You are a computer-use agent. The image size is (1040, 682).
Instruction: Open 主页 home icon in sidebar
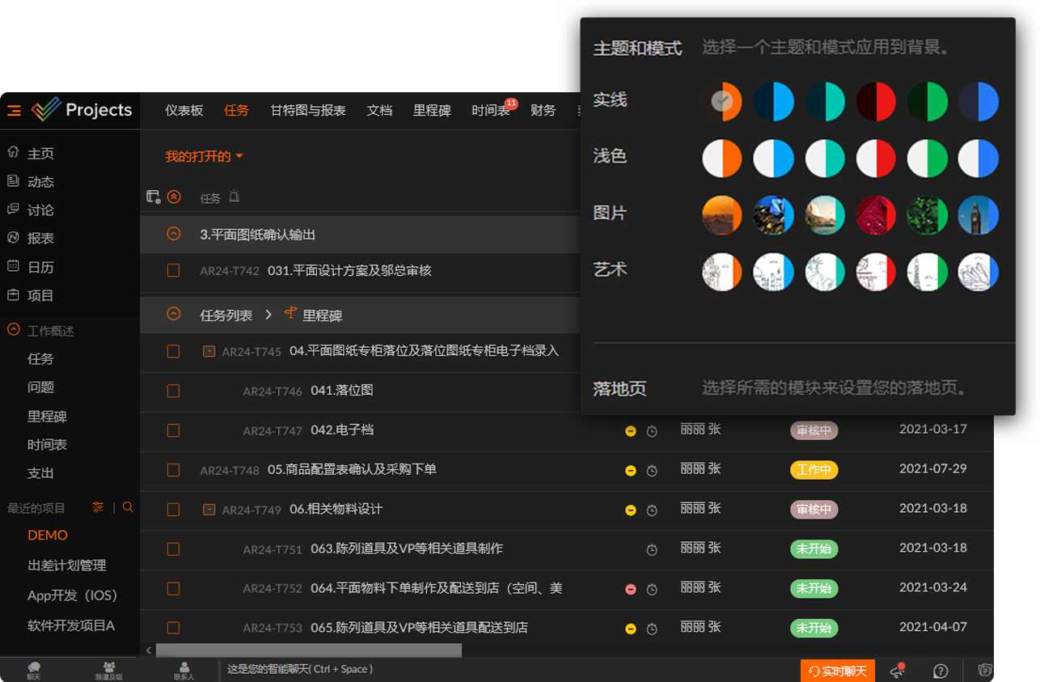(13, 153)
